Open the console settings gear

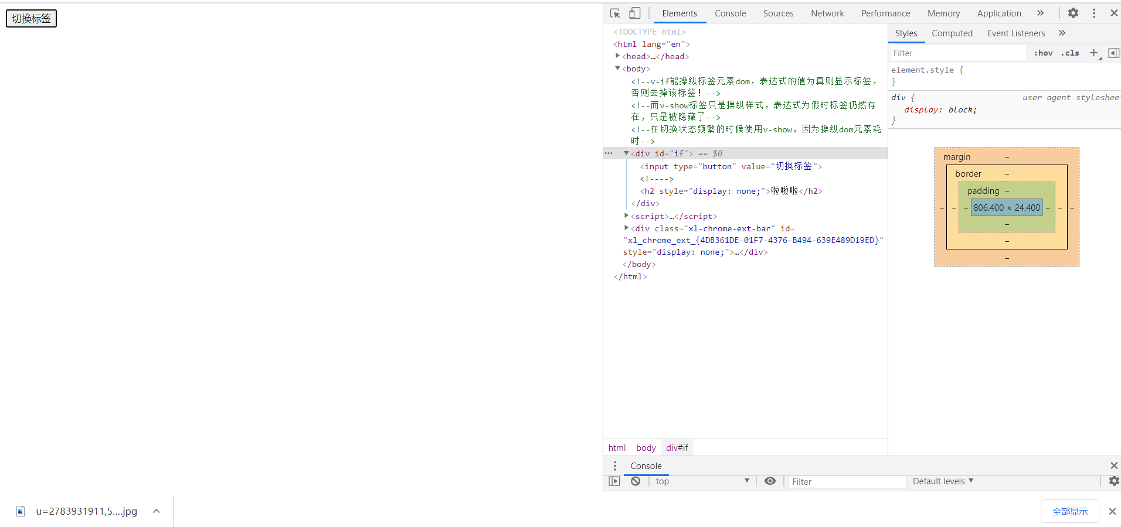1113,481
